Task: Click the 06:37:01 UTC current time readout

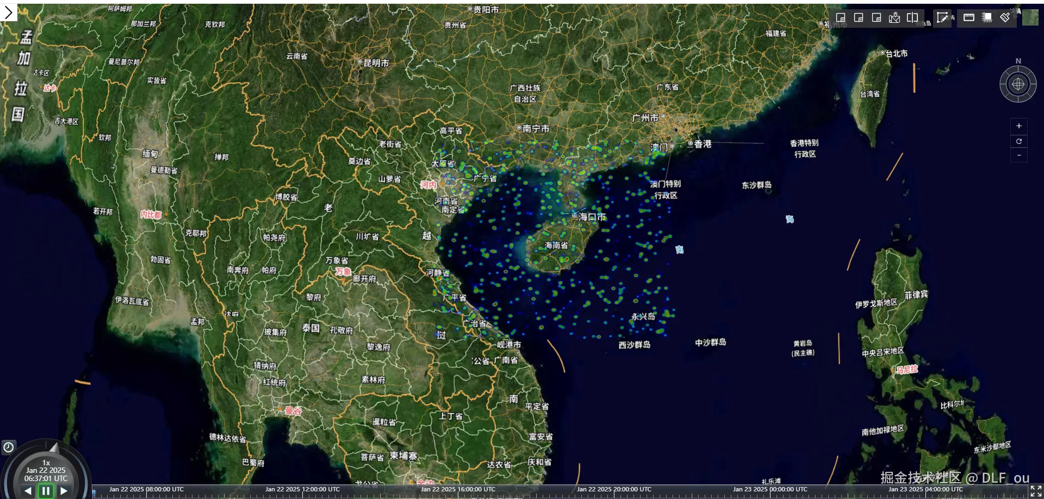Action: click(46, 478)
